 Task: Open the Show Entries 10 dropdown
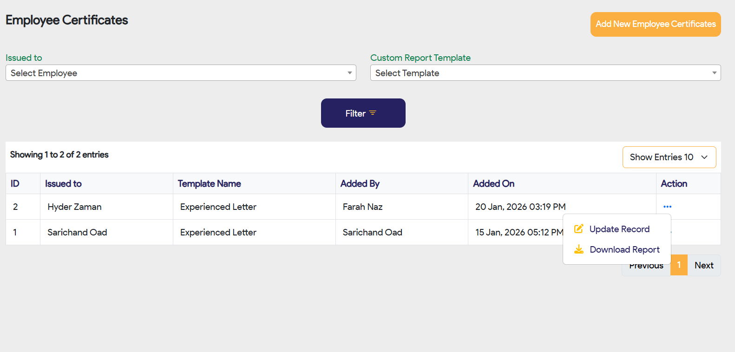tap(669, 157)
